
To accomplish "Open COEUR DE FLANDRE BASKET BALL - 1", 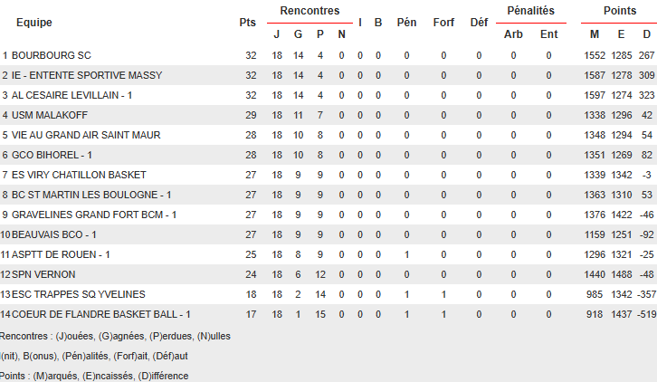I will 101,314.
